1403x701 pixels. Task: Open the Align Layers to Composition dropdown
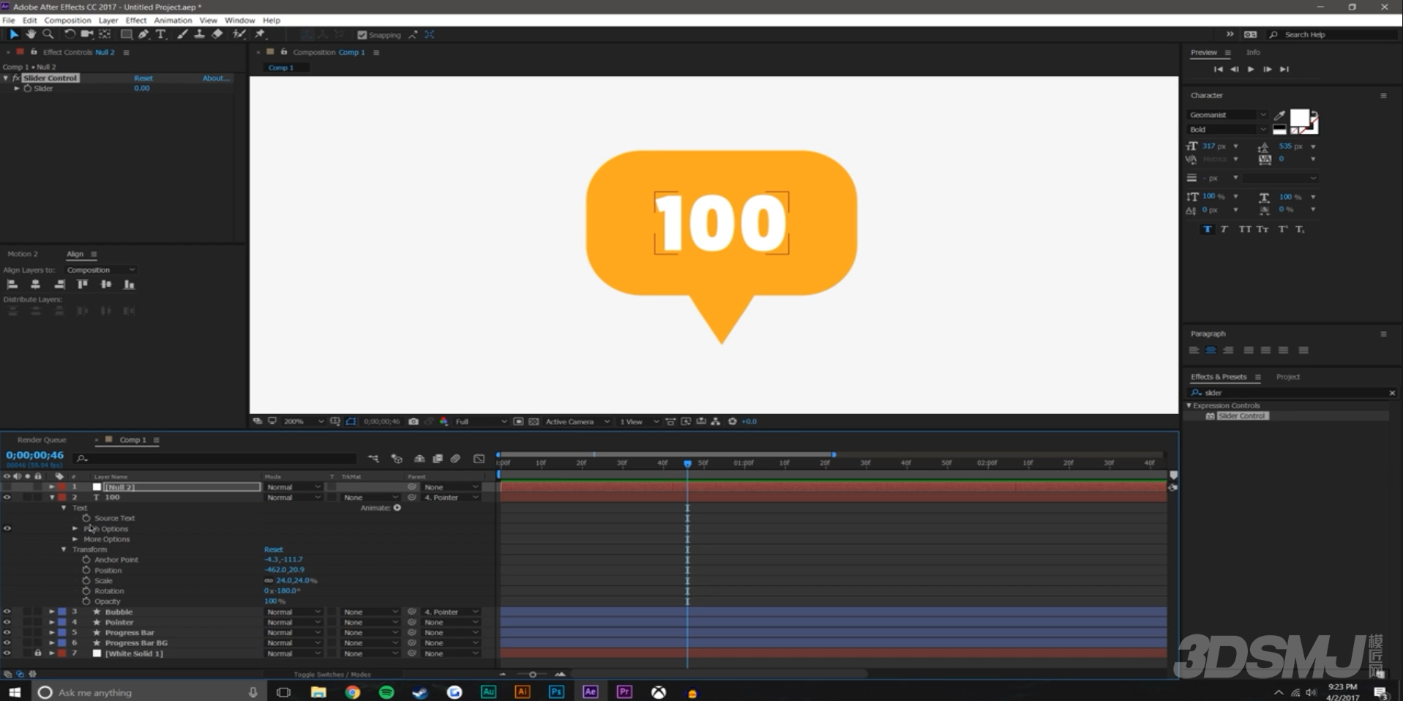[x=100, y=270]
